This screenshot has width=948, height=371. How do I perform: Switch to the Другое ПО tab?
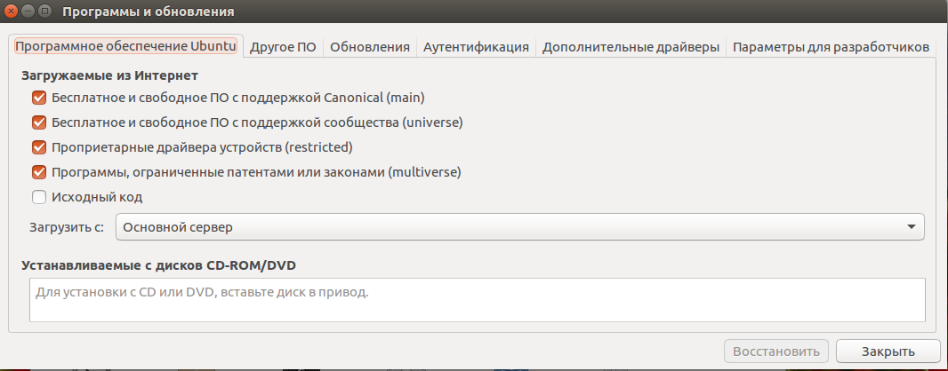(283, 47)
